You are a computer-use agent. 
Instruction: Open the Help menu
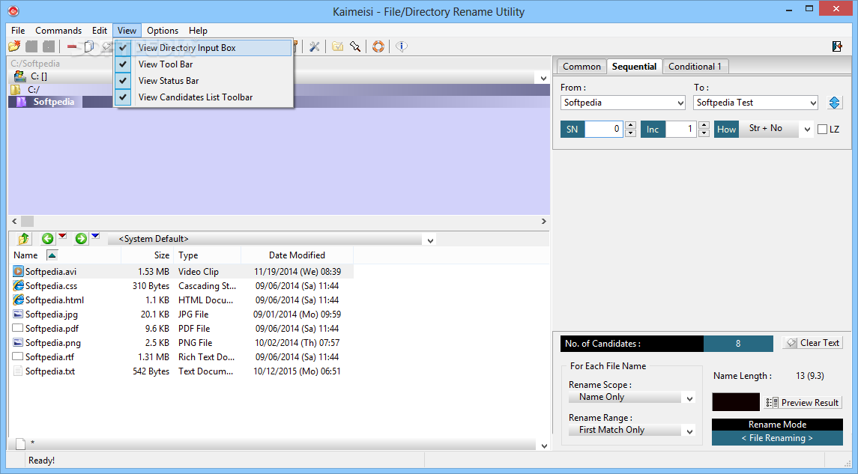(x=198, y=31)
